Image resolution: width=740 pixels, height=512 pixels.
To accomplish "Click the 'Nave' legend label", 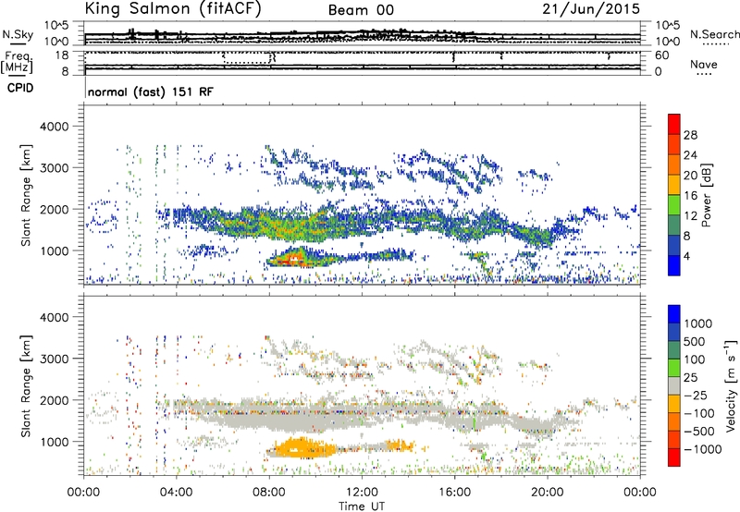I will 703,64.
